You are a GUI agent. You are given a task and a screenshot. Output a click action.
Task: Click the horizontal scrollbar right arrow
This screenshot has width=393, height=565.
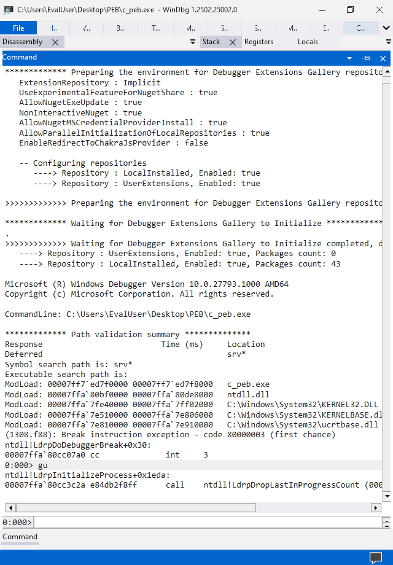376,508
